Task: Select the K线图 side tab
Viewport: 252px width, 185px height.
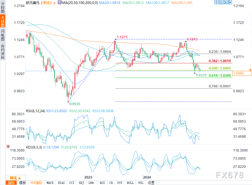Action: (x=3, y=21)
